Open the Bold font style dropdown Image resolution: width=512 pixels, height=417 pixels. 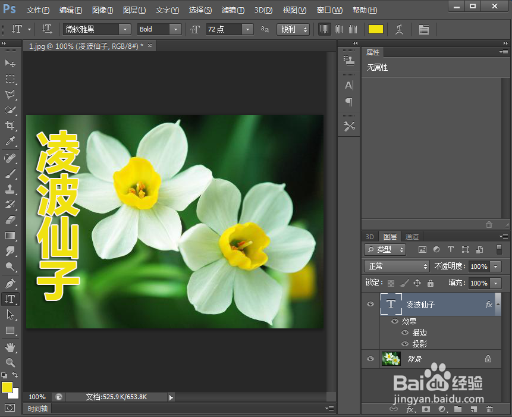175,29
